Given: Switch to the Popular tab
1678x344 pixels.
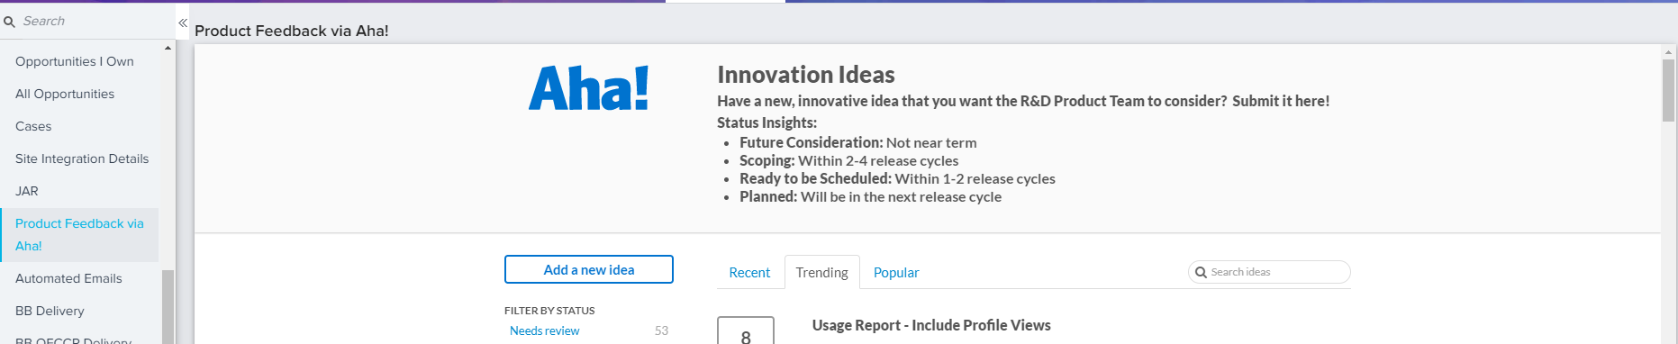Looking at the screenshot, I should click(896, 272).
